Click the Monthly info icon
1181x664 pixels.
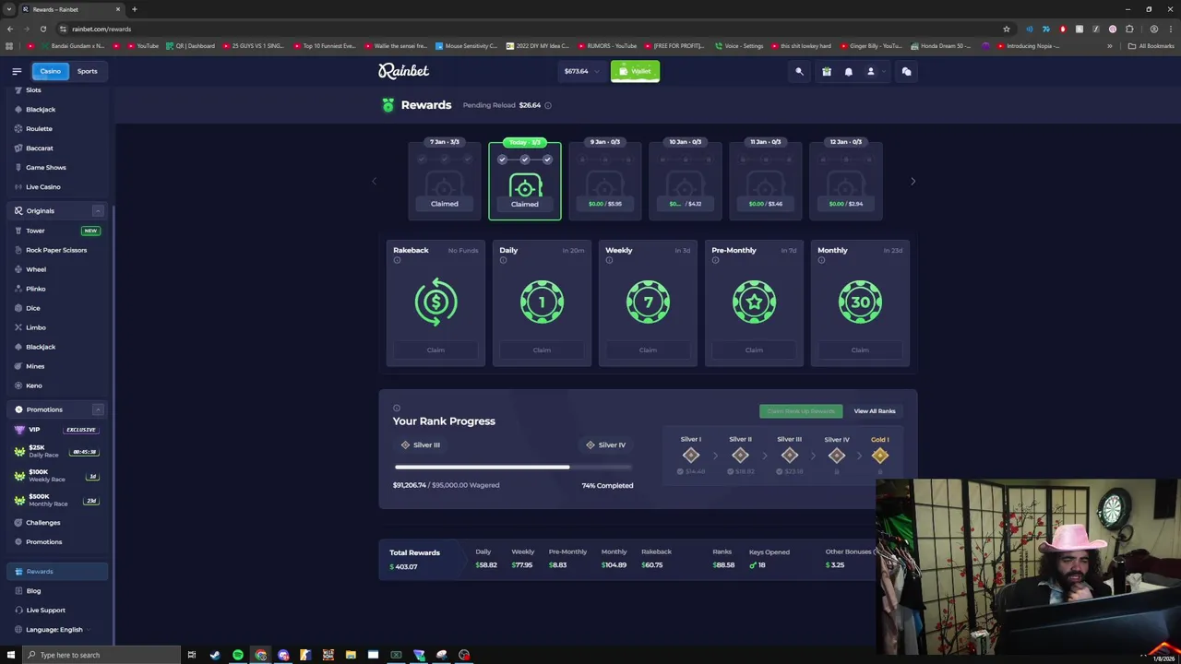[x=821, y=260]
